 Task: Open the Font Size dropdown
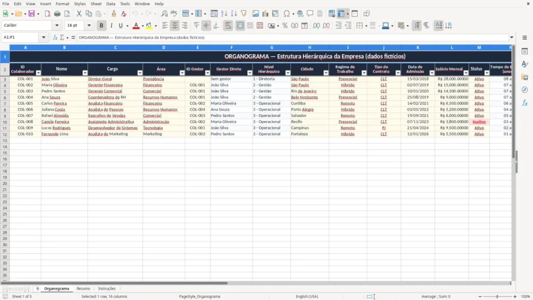click(x=89, y=26)
